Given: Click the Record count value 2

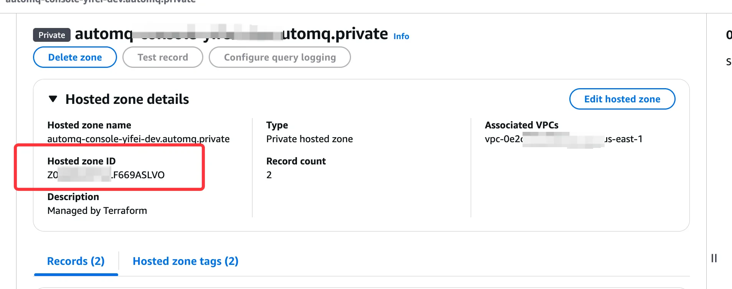Looking at the screenshot, I should click(269, 175).
